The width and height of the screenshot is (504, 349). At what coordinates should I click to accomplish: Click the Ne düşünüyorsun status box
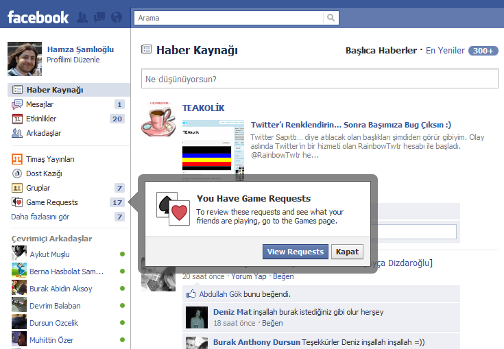[320, 79]
